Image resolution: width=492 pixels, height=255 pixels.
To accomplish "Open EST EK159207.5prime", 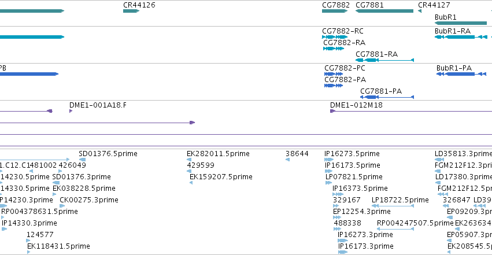I will tap(191, 183).
